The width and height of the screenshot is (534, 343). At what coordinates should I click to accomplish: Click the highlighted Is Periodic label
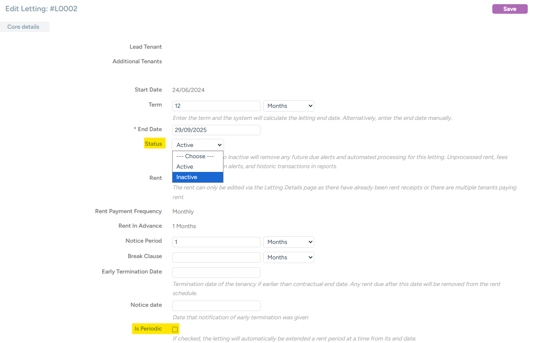coord(148,329)
